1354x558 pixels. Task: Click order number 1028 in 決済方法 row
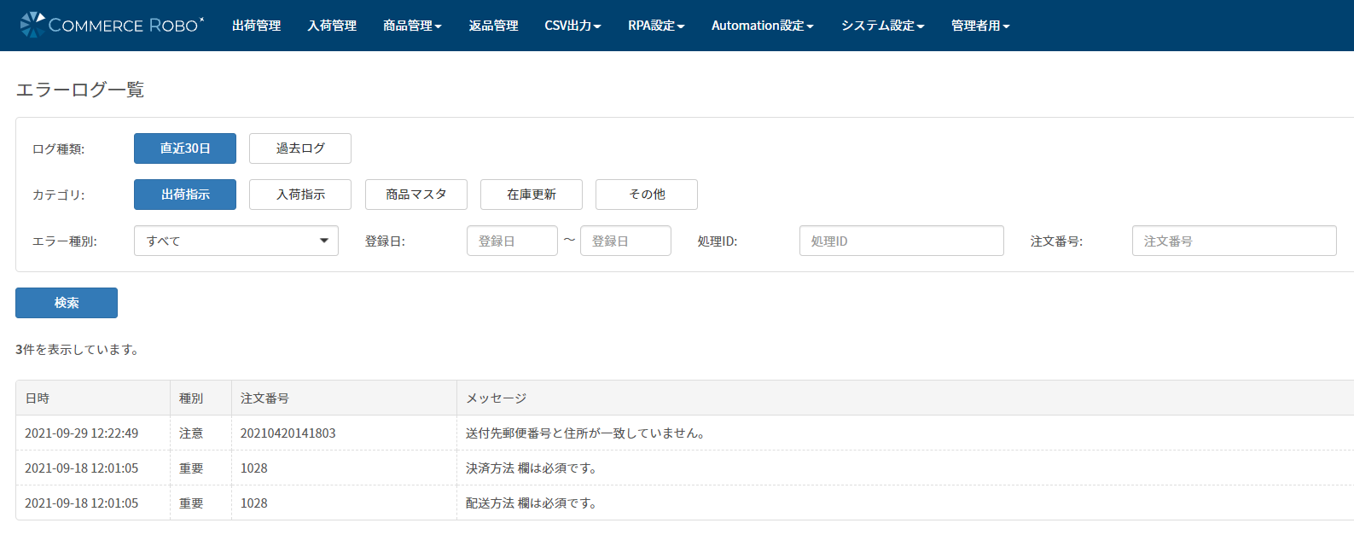tap(254, 468)
